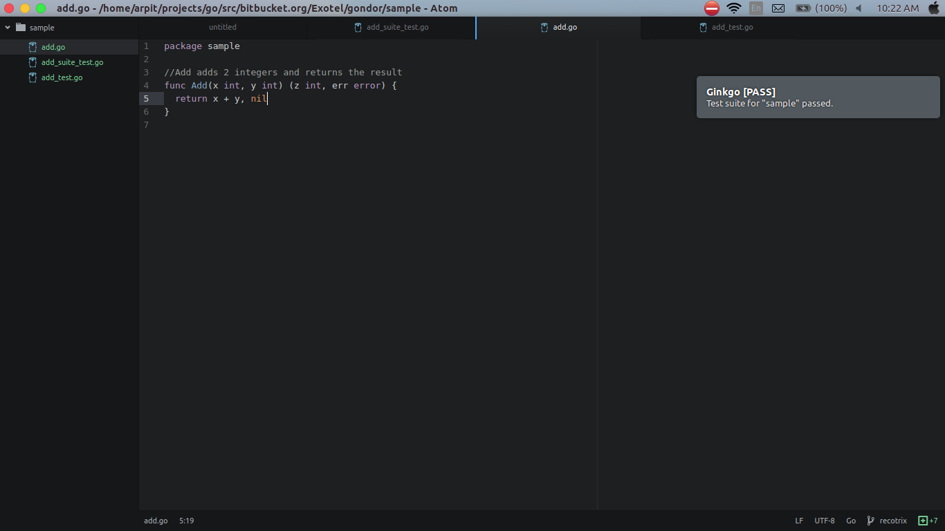Click the +7 git diff indicator

(x=928, y=521)
